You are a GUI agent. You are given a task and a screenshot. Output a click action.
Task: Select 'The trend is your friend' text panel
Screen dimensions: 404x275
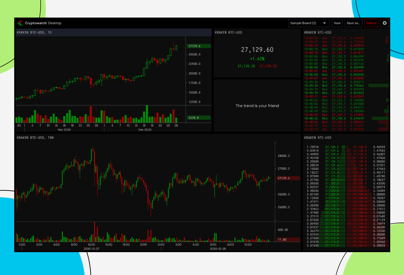(x=257, y=106)
